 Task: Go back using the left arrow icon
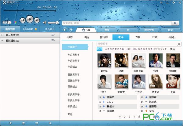[x=65, y=30]
